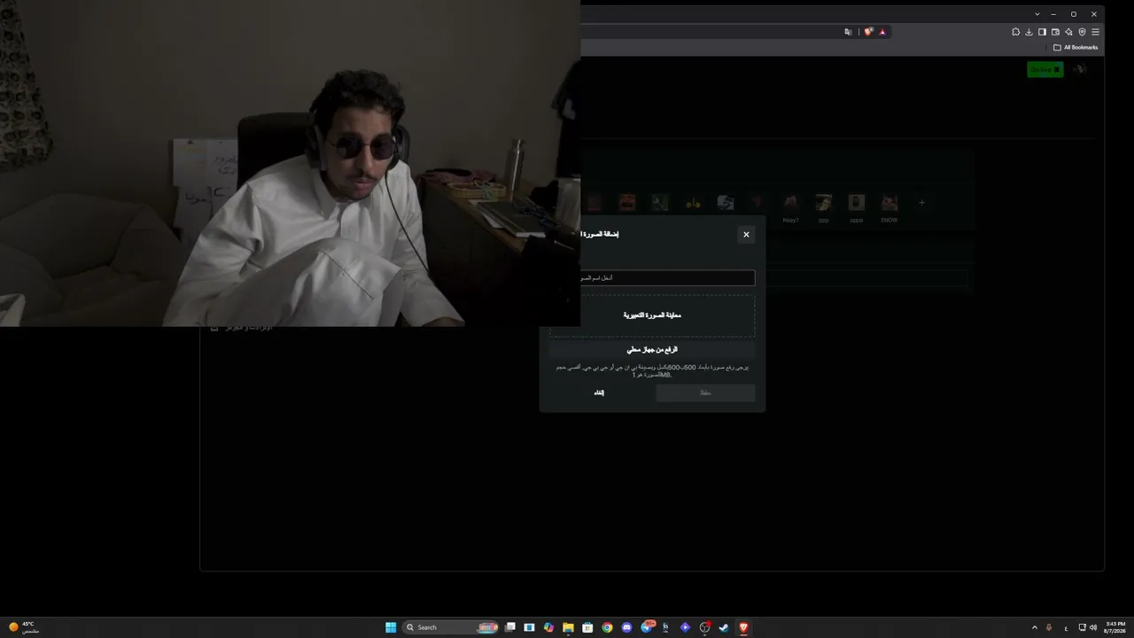This screenshot has height=638, width=1134.
Task: Click the disabled save button in dialog
Action: (x=705, y=393)
